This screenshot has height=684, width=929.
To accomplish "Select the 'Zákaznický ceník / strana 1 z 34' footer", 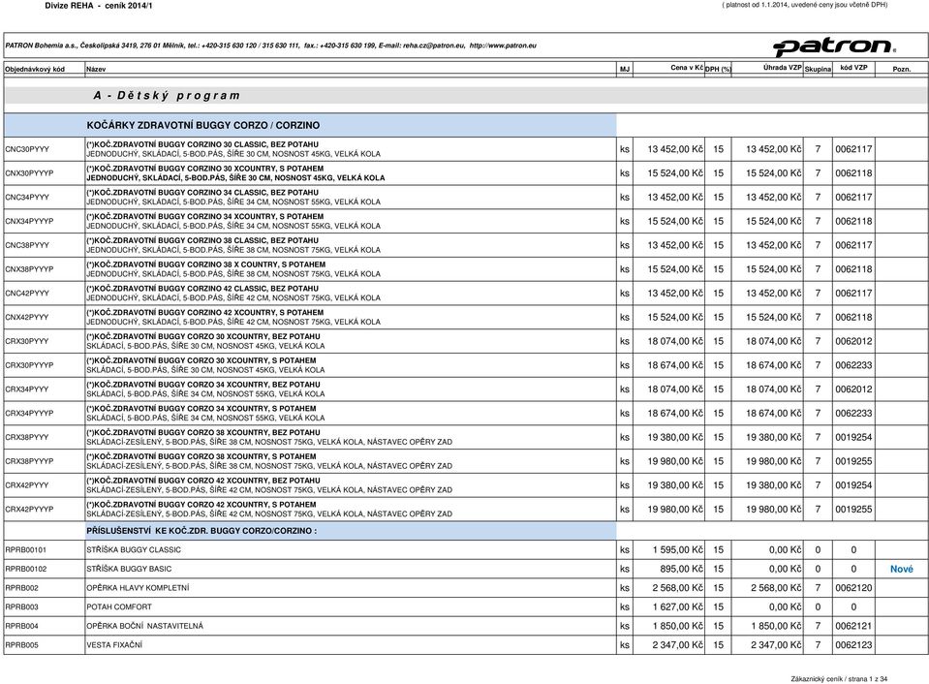I will coord(839,679).
